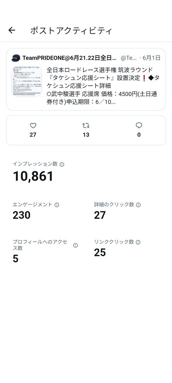Click the heart likes icon

[33, 125]
